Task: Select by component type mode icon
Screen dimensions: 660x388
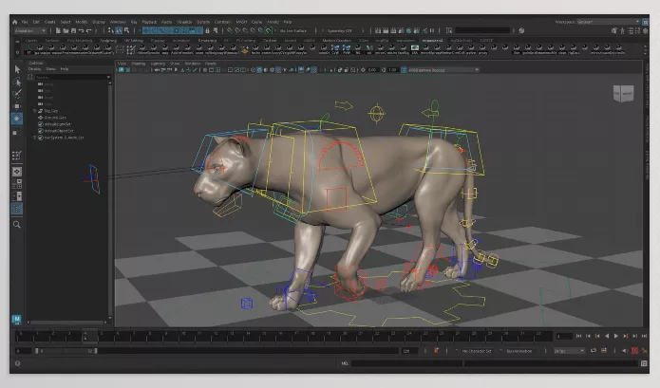Action: tap(126, 30)
